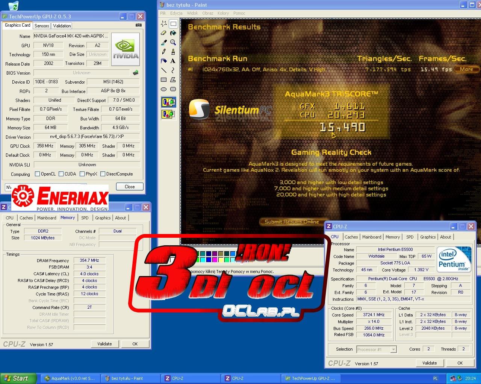The height and width of the screenshot is (384, 481).
Task: Open the Obraz menu in Paint
Action: click(208, 13)
